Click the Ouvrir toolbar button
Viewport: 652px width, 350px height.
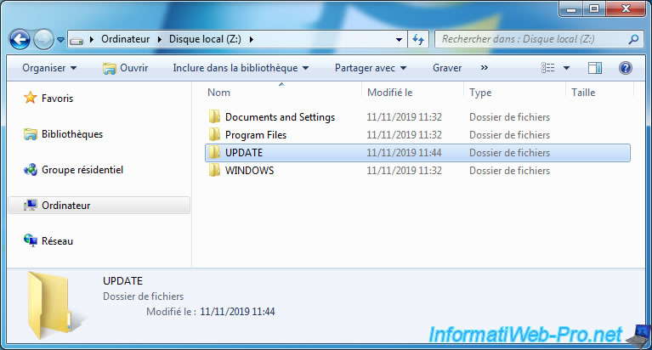pos(126,68)
